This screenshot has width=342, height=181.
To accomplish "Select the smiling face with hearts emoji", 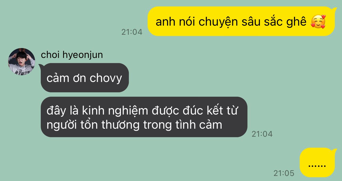I will tap(318, 22).
